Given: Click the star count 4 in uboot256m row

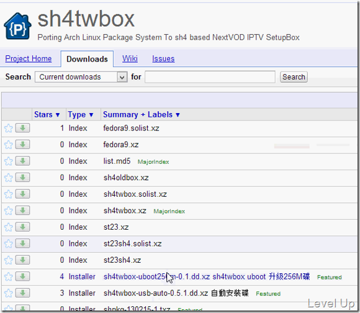Looking at the screenshot, I should 62,277.
